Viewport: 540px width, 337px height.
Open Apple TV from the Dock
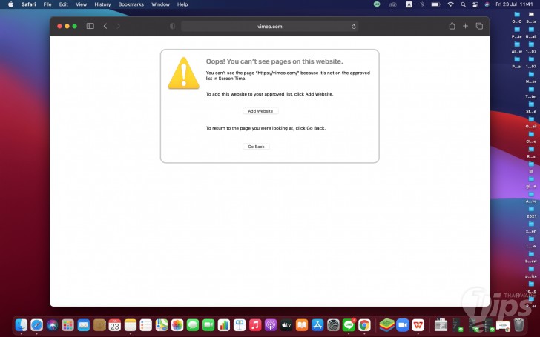point(286,324)
